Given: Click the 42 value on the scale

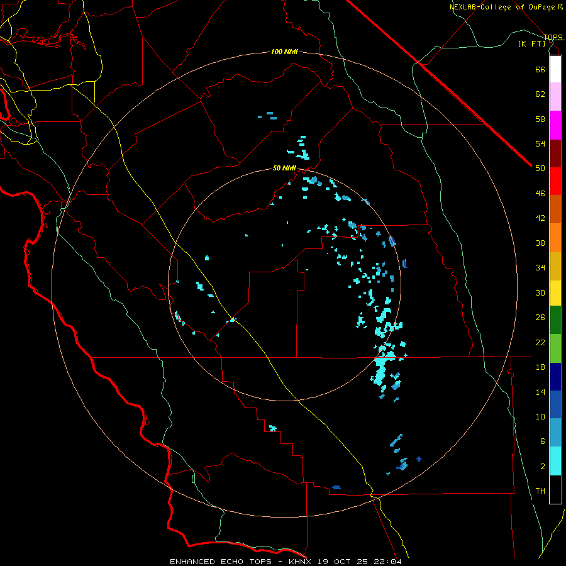Looking at the screenshot, I should (x=540, y=218).
